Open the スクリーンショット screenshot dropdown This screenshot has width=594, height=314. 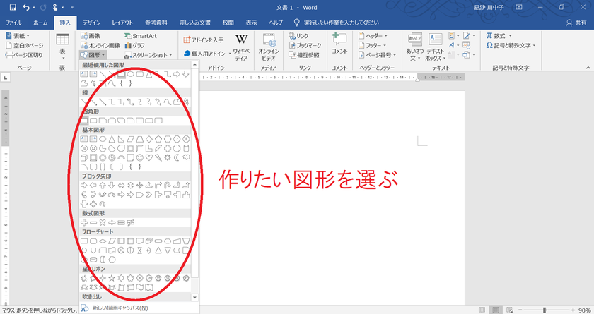(148, 55)
